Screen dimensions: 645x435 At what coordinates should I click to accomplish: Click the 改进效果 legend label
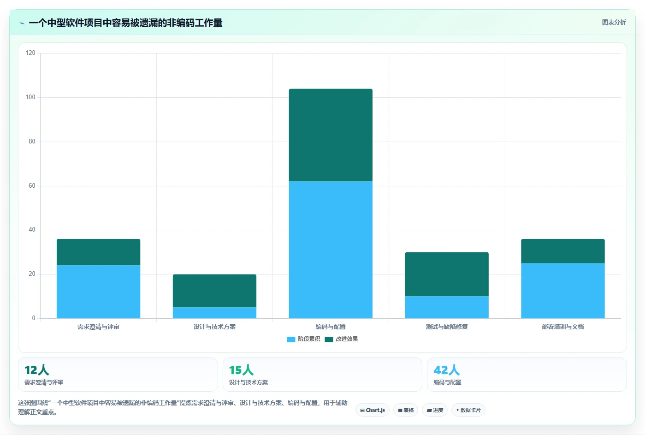[347, 339]
